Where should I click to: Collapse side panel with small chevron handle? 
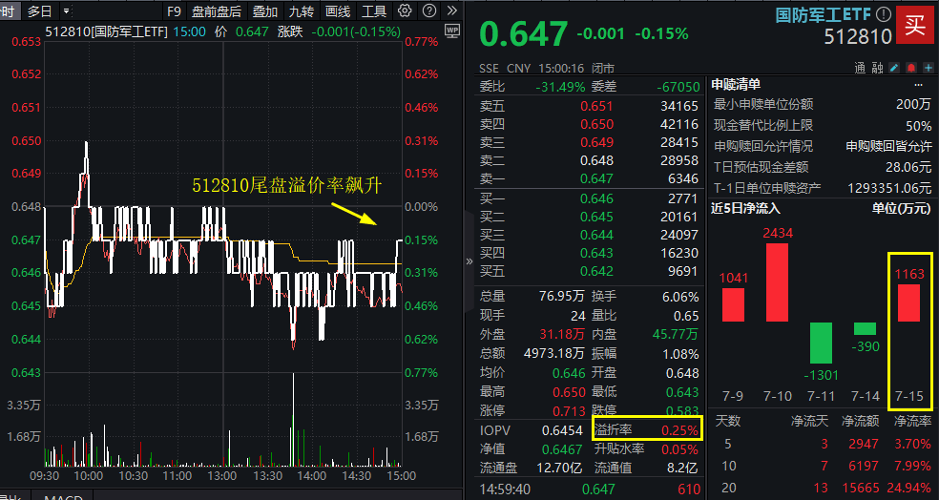click(x=469, y=261)
